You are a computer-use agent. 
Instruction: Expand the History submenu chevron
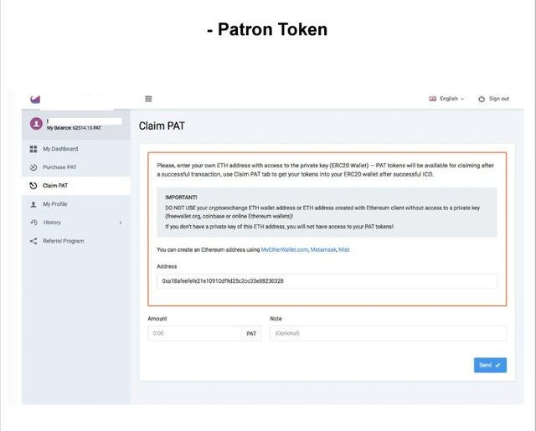[x=121, y=223]
